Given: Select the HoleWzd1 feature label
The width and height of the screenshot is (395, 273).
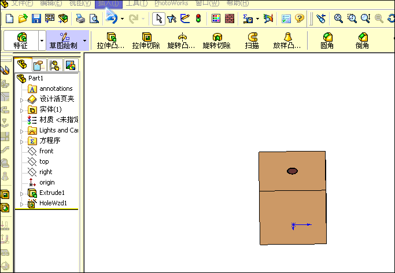Looking at the screenshot, I should point(53,203).
